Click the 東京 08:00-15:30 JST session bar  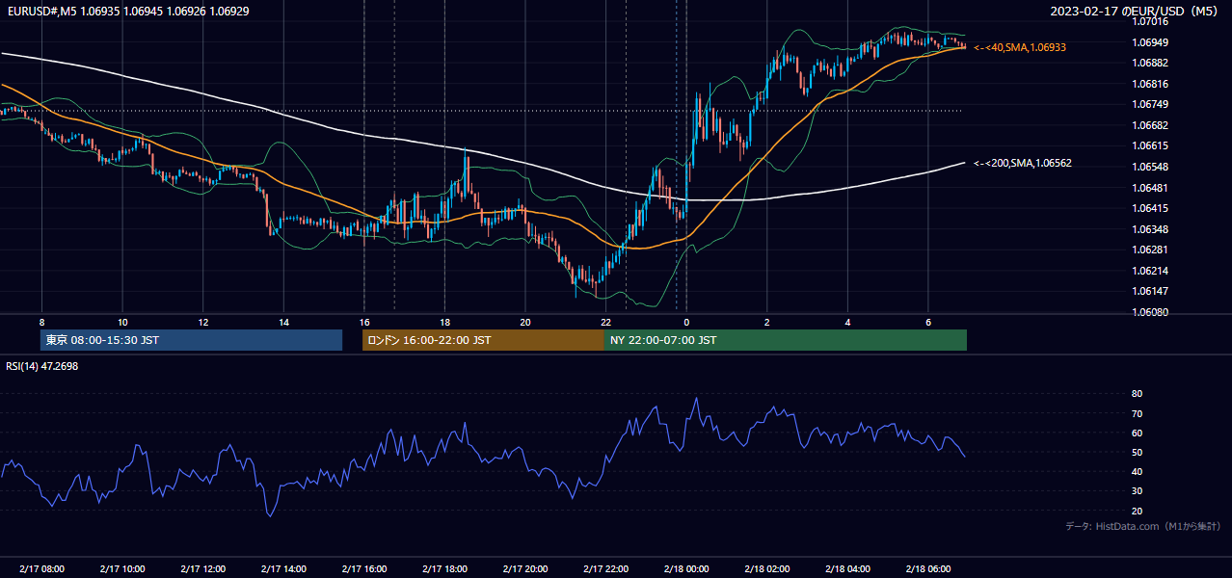click(x=191, y=340)
